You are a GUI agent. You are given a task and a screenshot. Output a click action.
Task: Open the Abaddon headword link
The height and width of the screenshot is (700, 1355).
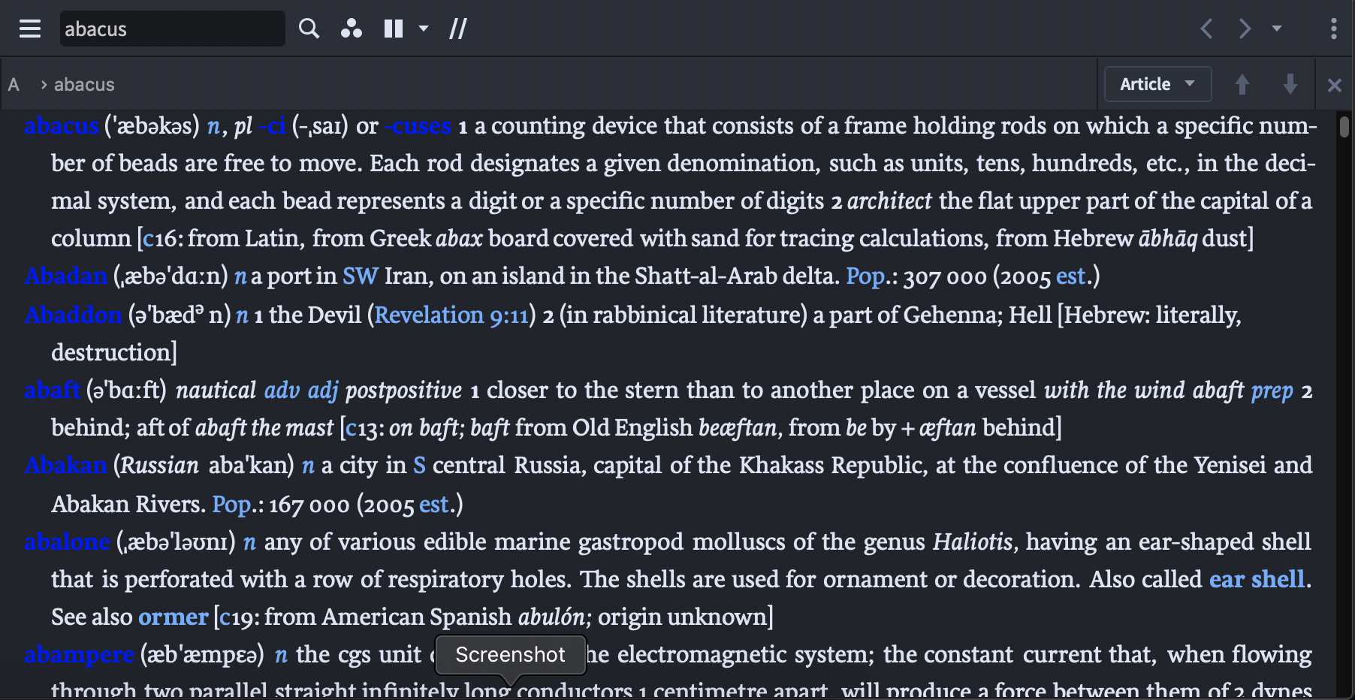(74, 315)
